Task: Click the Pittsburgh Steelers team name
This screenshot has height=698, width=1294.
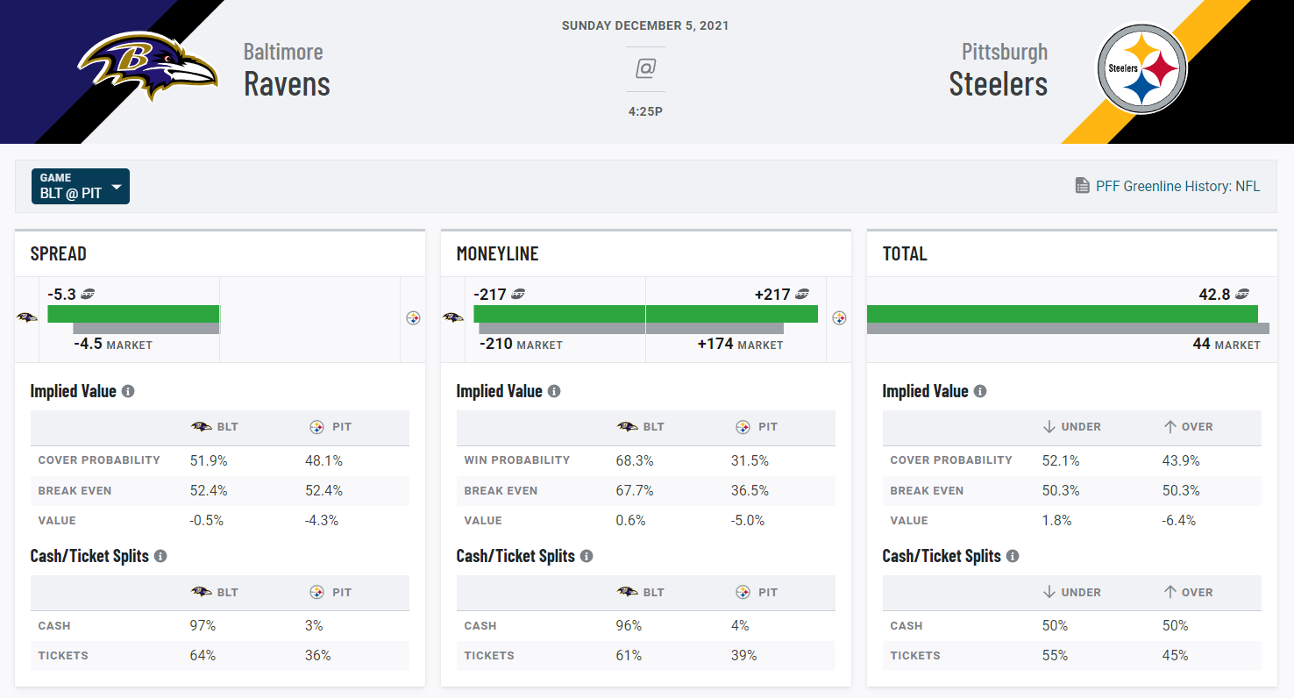Action: point(999,69)
